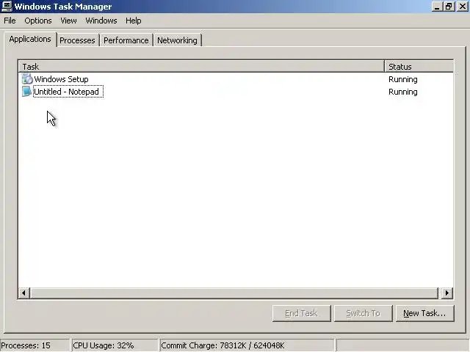Screen dimensions: 470x352
Task: Switch to the Performance tab
Action: [x=126, y=40]
